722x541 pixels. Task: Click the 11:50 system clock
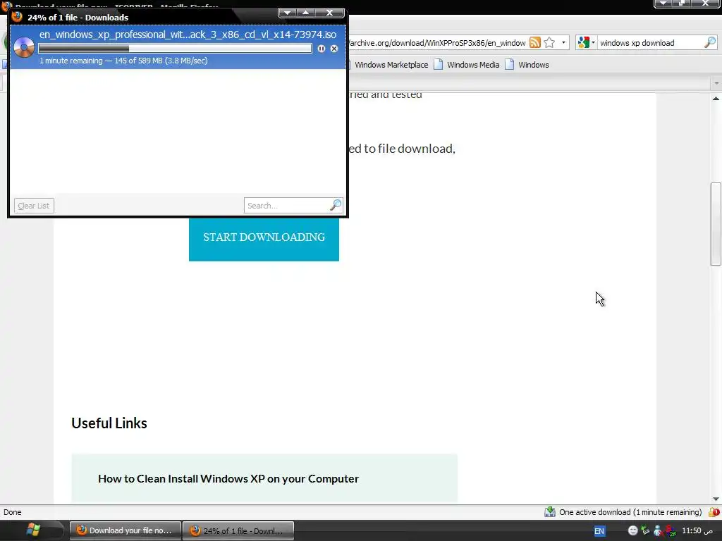[697, 530]
